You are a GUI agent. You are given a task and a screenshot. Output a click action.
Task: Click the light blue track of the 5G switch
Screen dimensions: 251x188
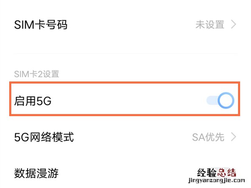pyautogui.click(x=212, y=101)
